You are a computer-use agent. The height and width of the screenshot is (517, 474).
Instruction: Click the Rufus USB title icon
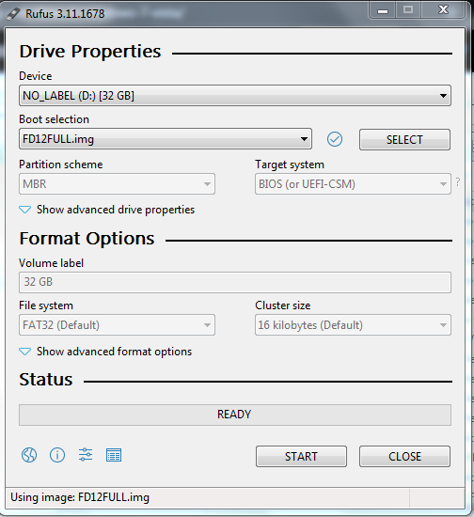[x=14, y=14]
